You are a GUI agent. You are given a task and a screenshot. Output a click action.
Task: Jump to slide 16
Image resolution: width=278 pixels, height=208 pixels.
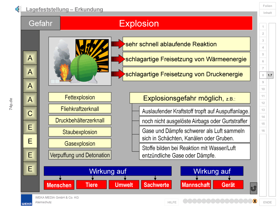pos(263,131)
